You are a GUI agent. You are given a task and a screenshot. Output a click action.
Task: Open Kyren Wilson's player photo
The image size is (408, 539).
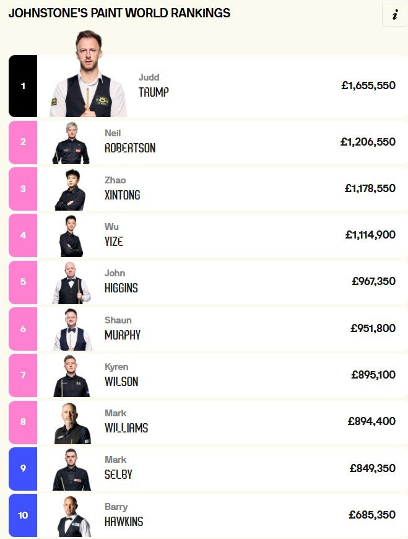click(x=71, y=376)
